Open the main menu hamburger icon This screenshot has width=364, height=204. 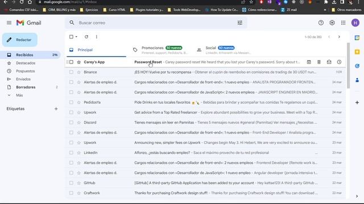coord(9,23)
